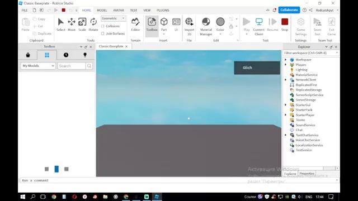
Task: Select ReplicatedStorage in Explorer
Action: [308, 90]
